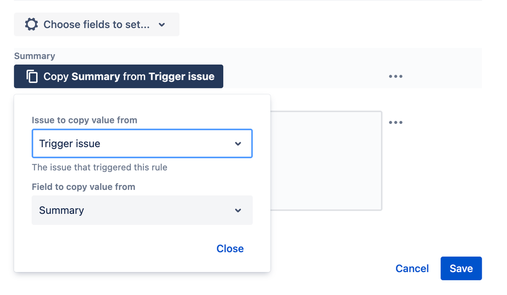Open the three-dot menu beside the text area
This screenshot has width=507, height=295.
coord(395,122)
